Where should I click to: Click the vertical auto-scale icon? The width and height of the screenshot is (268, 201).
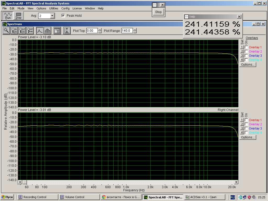click(67, 31)
